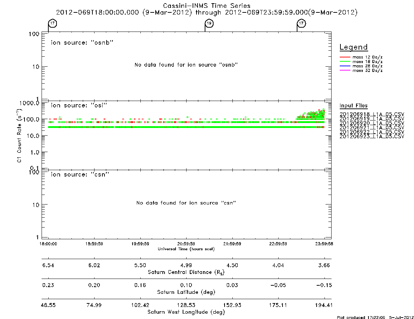The image size is (414, 319).
Task: Click the blue mass 28 Da/z legend line
Action: [345, 66]
